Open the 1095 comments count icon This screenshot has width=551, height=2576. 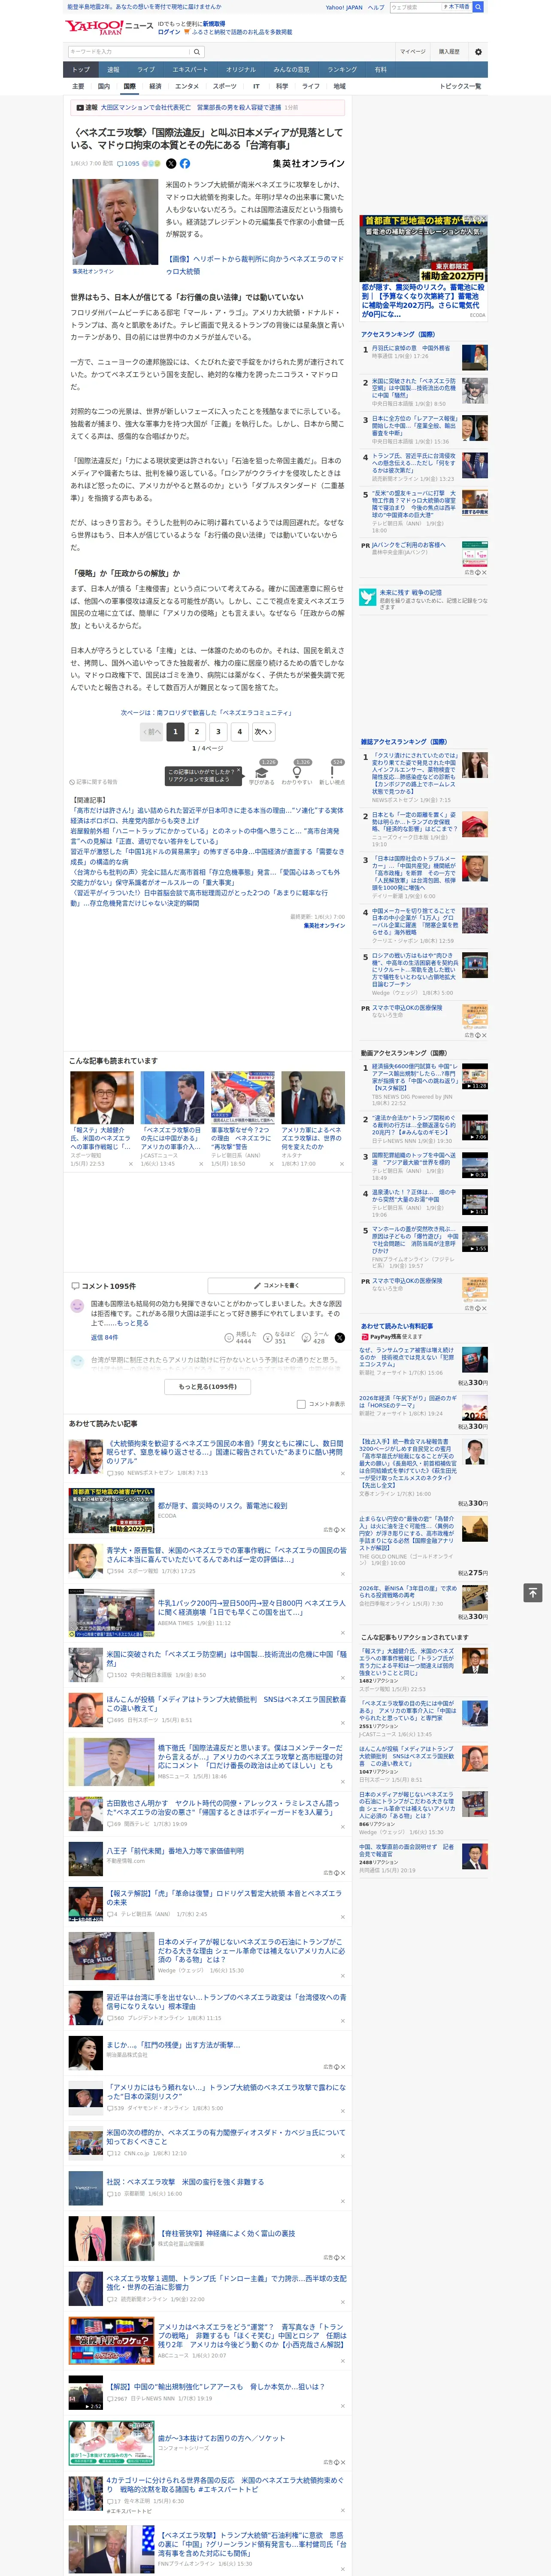pos(128,163)
